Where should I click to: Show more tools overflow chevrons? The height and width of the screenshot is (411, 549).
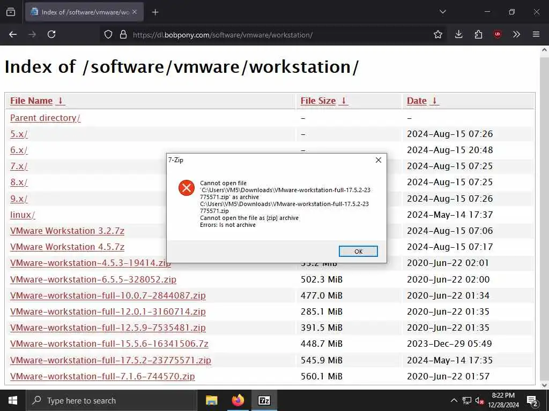[x=516, y=34]
